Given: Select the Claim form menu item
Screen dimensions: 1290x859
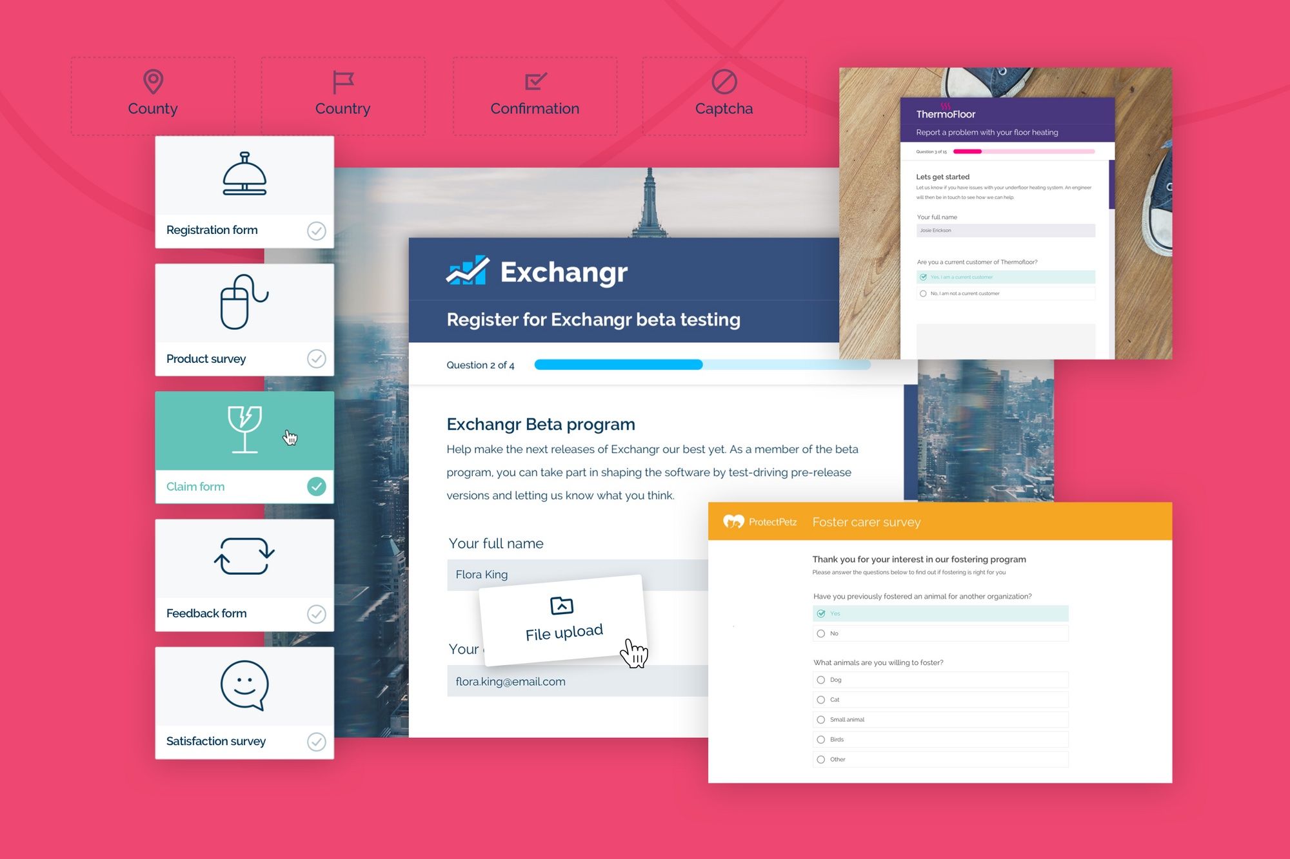Looking at the screenshot, I should (242, 487).
